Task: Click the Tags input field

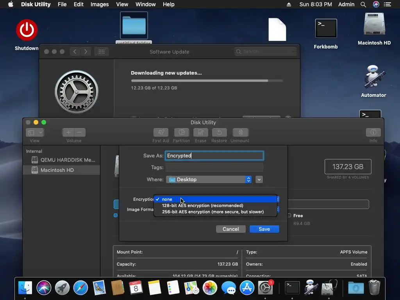Action: [214, 167]
